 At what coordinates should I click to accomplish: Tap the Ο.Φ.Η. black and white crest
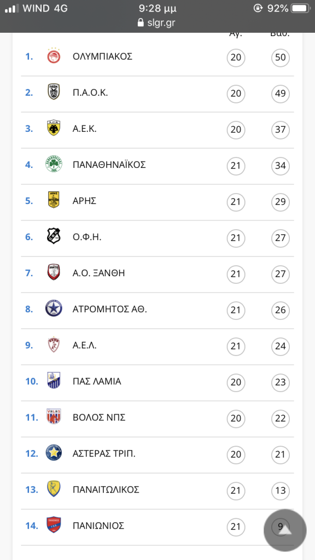tap(54, 236)
